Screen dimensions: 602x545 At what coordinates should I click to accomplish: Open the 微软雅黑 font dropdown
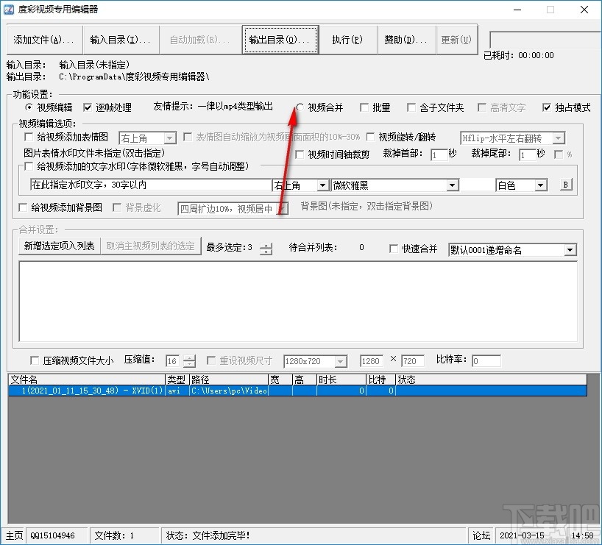tap(394, 185)
